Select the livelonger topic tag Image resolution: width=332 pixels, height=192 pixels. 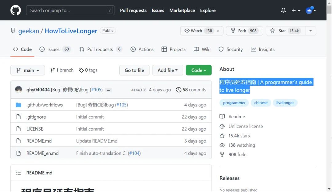pos(285,103)
